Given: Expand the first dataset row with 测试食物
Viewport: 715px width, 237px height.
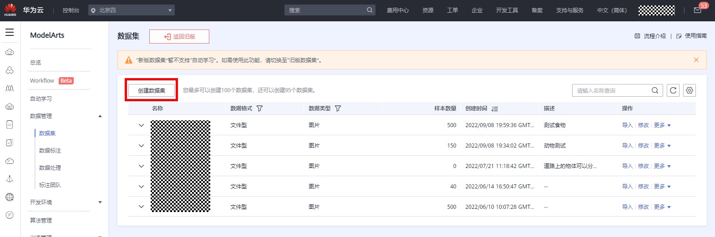Looking at the screenshot, I should point(141,125).
